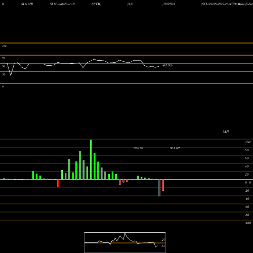253x253 pixels.
Task: Click the 'SI(TM)' header label
Action: (x=96, y=4)
